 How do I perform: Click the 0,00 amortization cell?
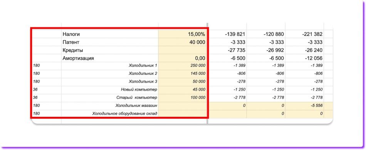183,58
